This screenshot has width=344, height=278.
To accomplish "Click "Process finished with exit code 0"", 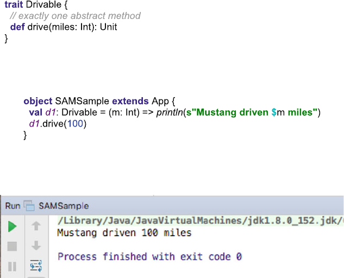I will (x=149, y=256).
